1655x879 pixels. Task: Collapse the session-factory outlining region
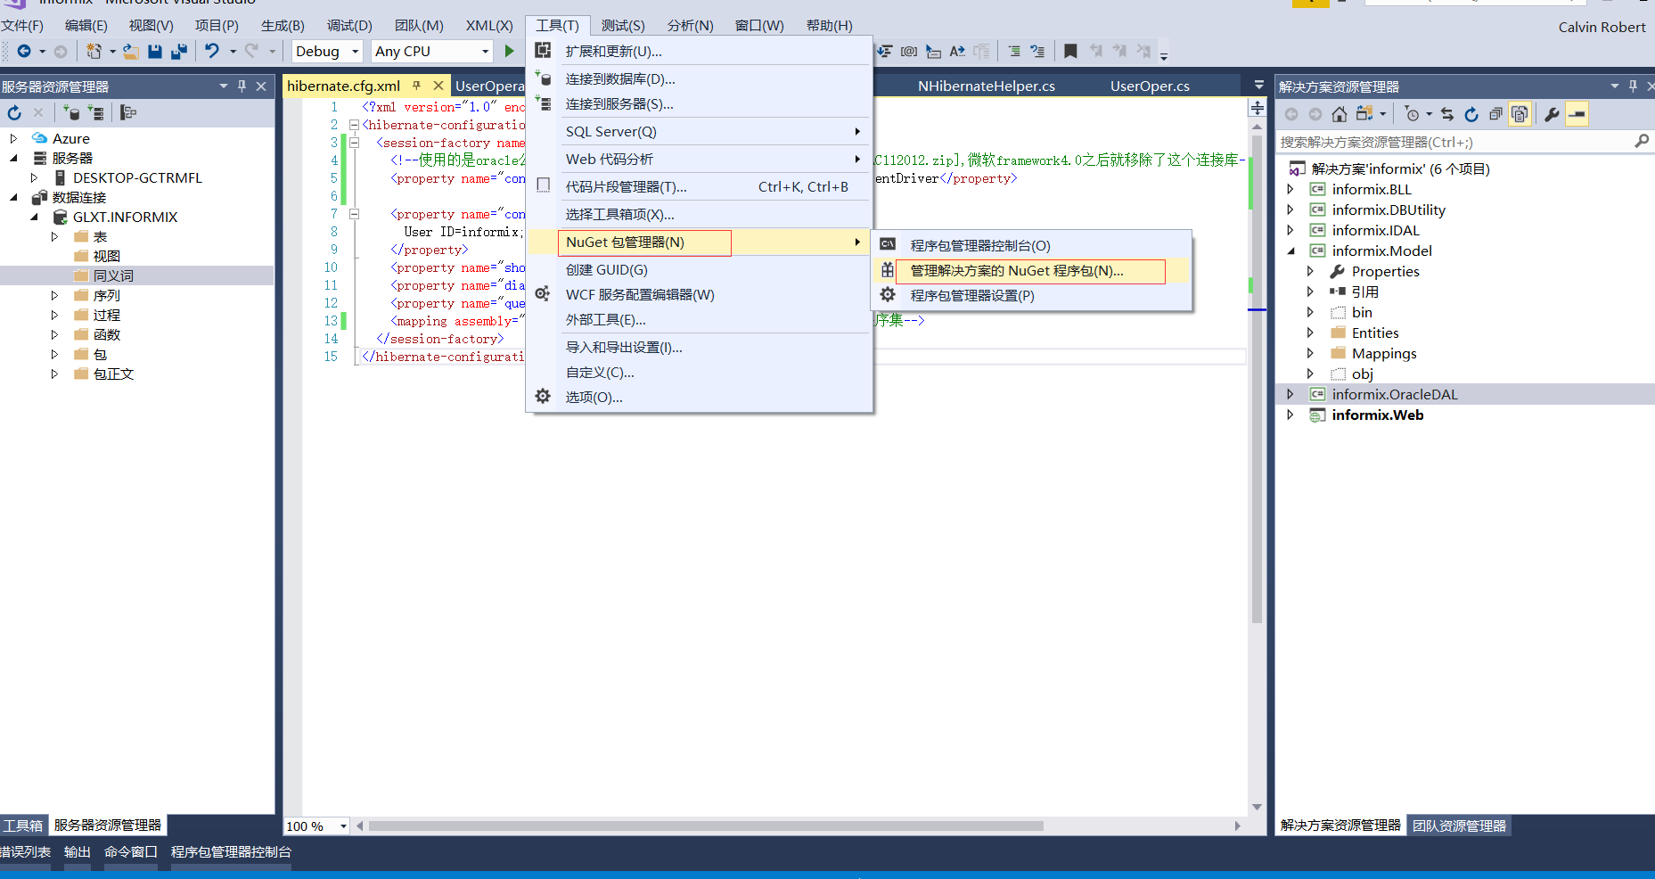(354, 143)
